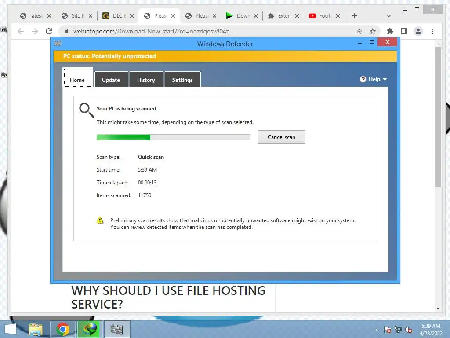
Task: Open the firewall brick wall taskbar icon
Action: [x=117, y=329]
